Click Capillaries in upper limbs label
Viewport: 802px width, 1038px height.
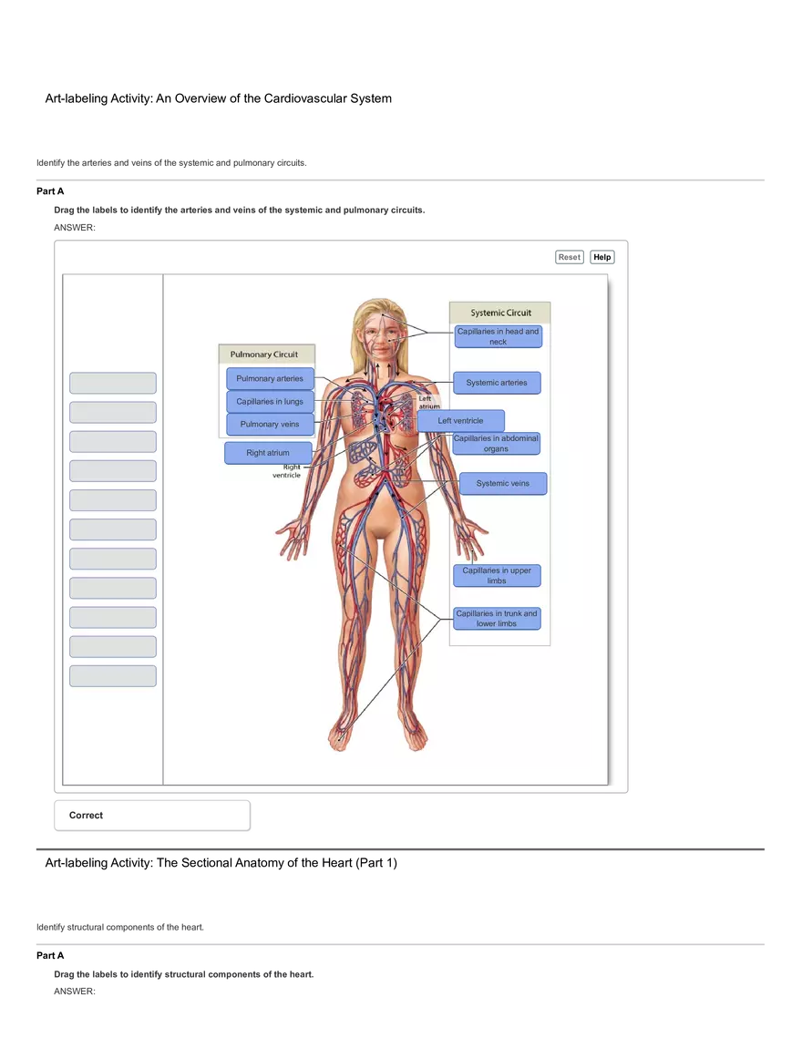click(497, 576)
